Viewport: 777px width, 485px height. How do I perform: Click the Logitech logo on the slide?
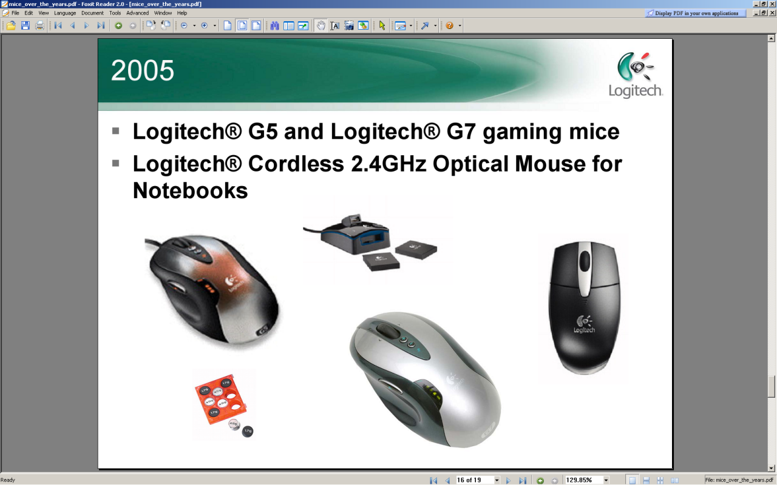pyautogui.click(x=636, y=75)
